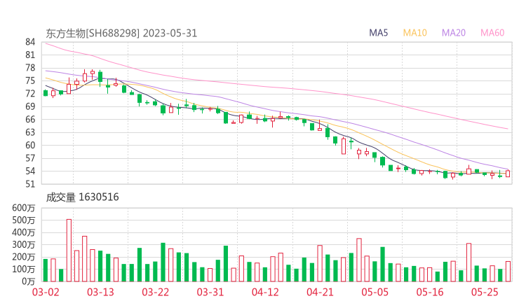Image resolution: width=519 pixels, height=308 pixels.
Task: Click the 03-31 date label
Action: pos(210,292)
